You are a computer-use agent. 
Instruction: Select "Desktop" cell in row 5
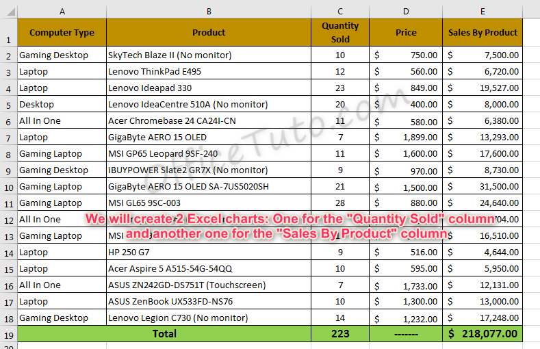(x=62, y=104)
